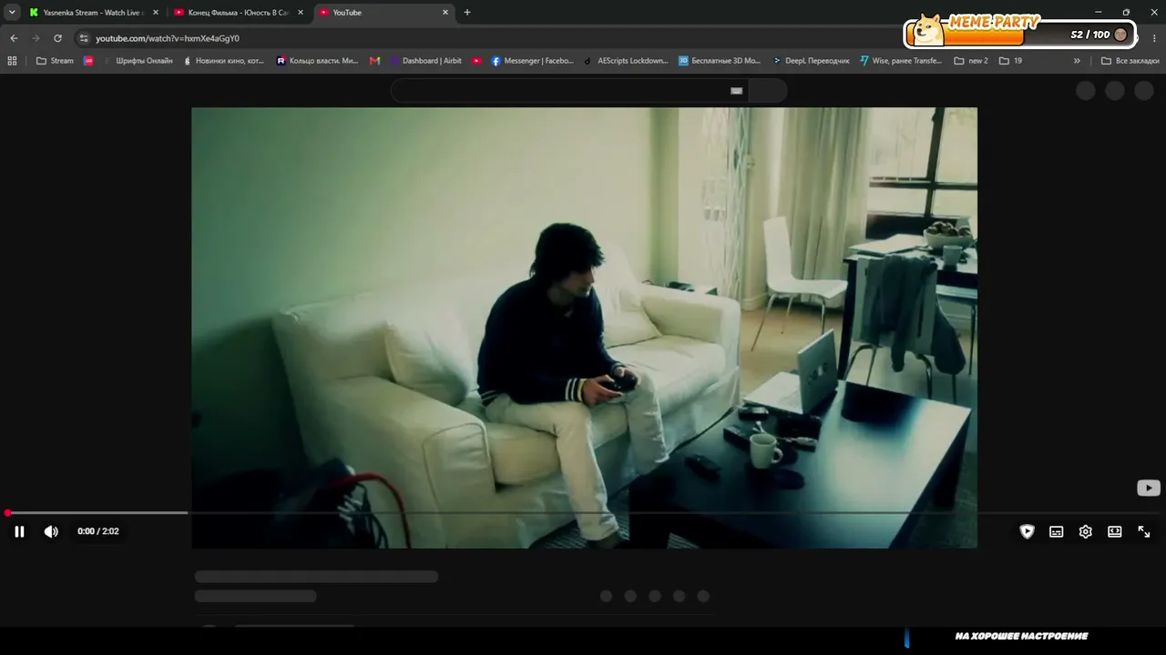This screenshot has height=655, width=1166.
Task: Open the apps grid in bookmarks bar
Action: pos(12,61)
